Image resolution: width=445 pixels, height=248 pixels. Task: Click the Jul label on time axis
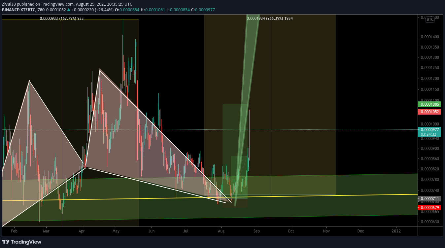186,231
